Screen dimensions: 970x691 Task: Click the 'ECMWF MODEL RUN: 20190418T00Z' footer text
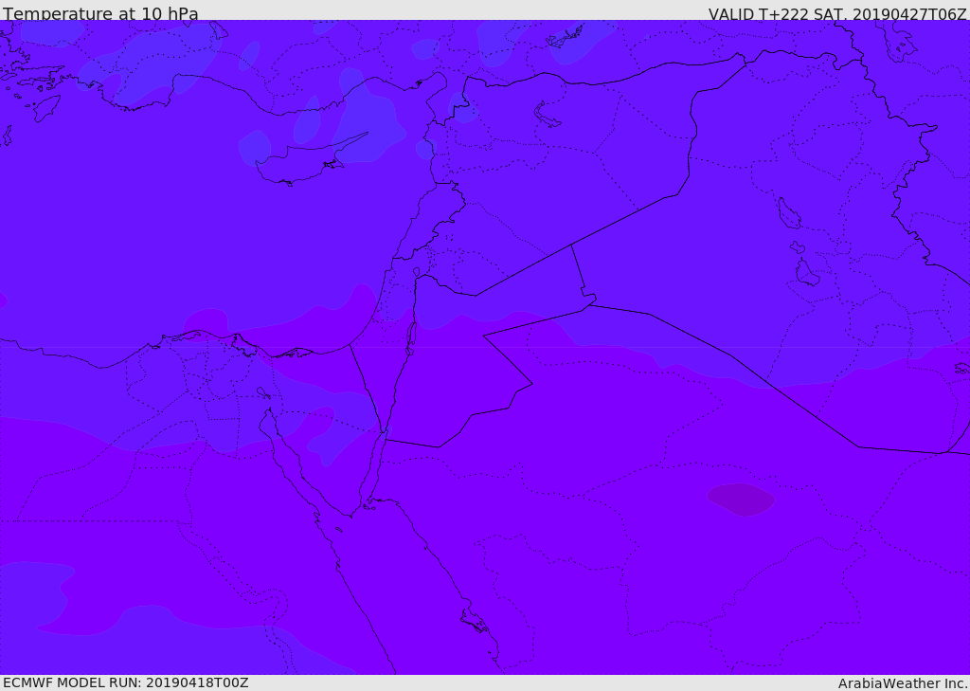(x=126, y=683)
